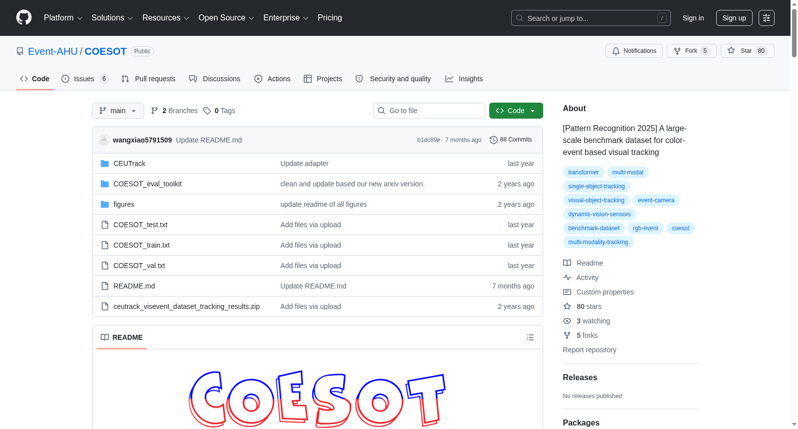Open the Actions tab
This screenshot has width=798, height=429.
pos(272,79)
